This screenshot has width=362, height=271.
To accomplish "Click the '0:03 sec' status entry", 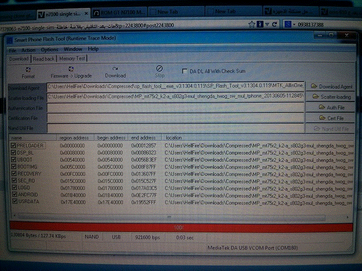I will tap(185, 237).
